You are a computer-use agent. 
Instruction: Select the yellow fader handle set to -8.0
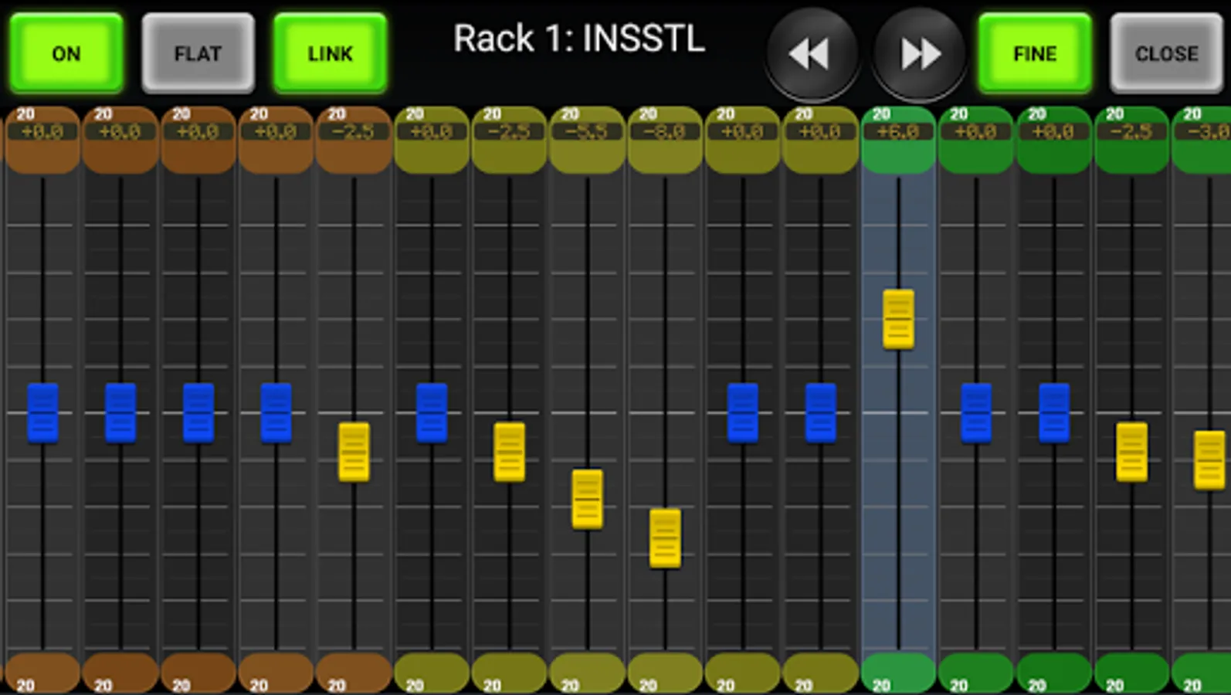(665, 538)
